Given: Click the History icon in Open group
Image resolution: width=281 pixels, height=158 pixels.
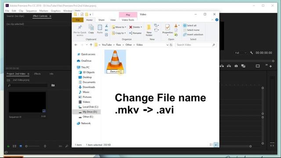Looking at the screenshot, I should point(176,35).
